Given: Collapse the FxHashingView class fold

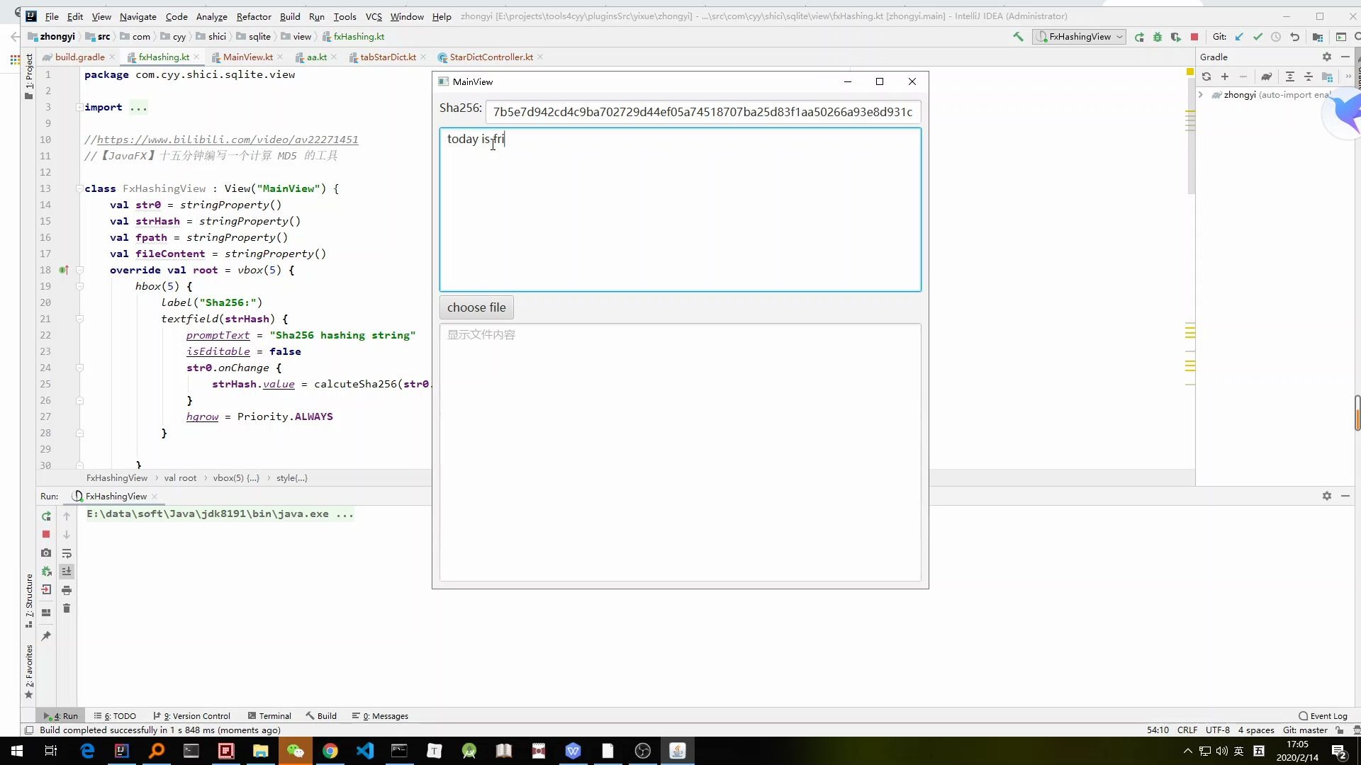Looking at the screenshot, I should pos(79,188).
